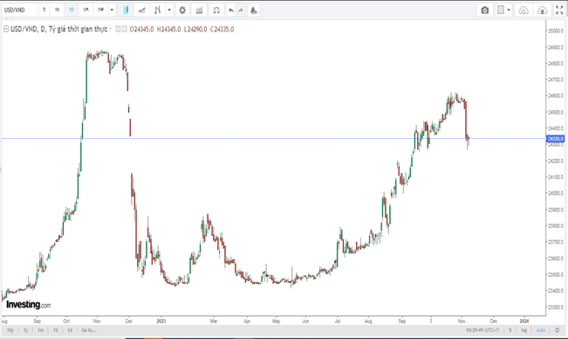Open chart properties gear in top toolbar
The width and height of the screenshot is (568, 339).
point(182,10)
